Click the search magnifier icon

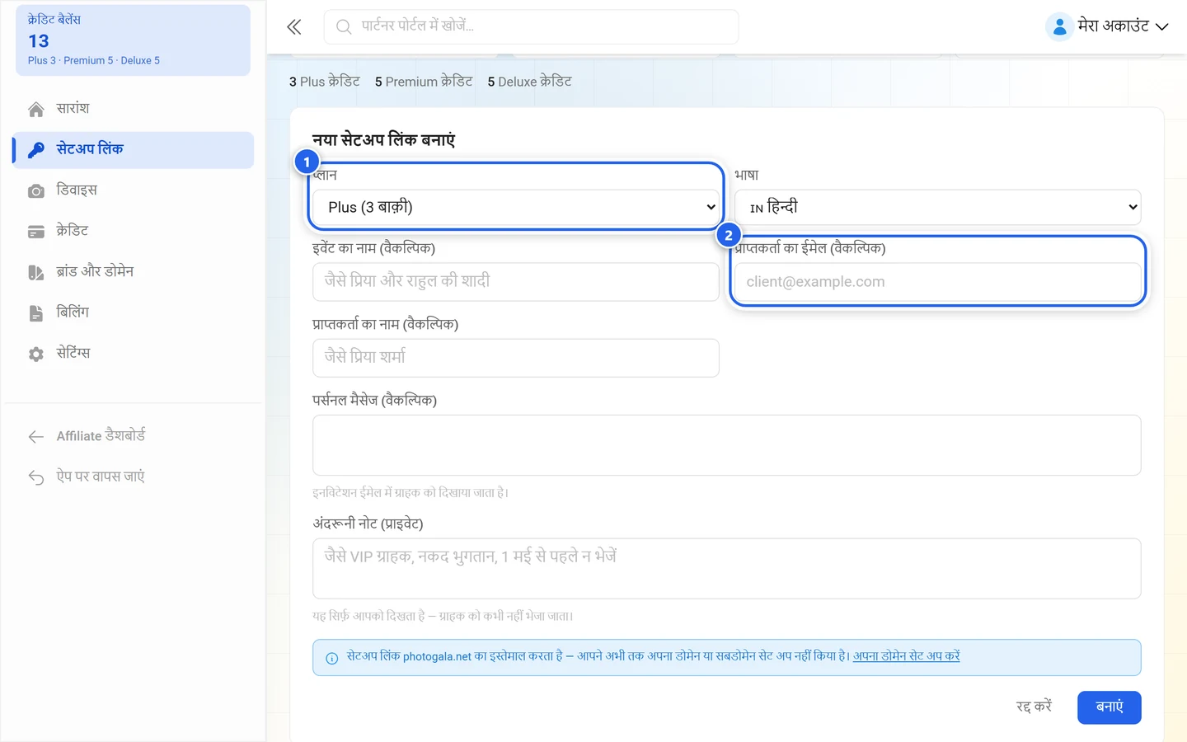click(344, 27)
